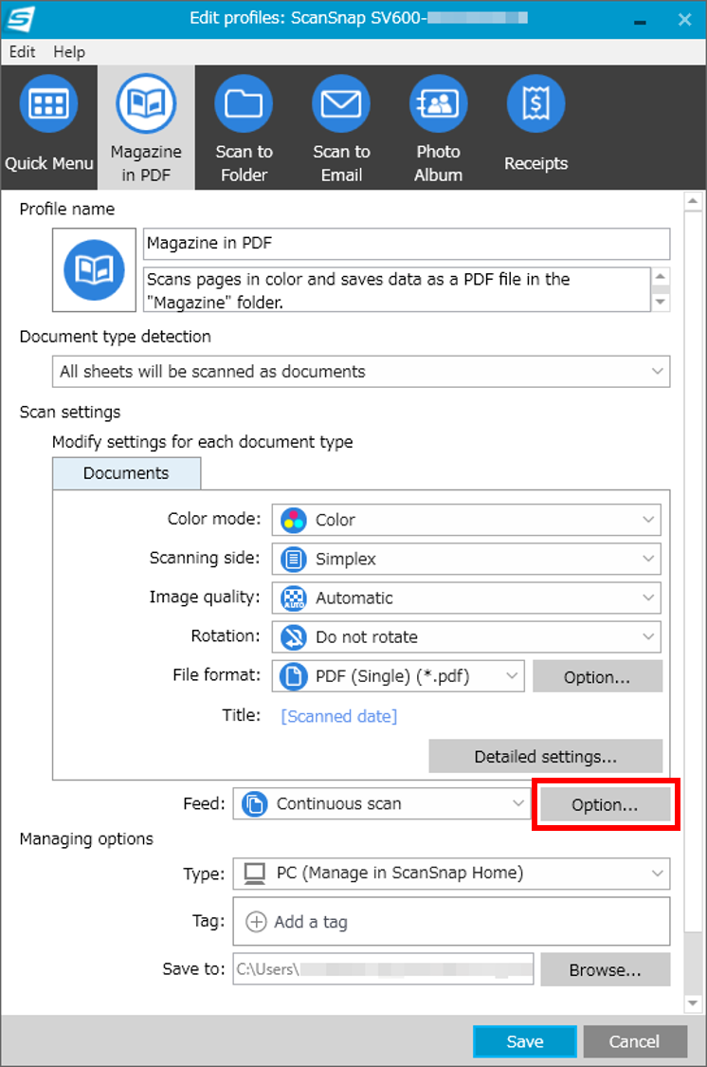Click into the Profile name text field
This screenshot has height=1067, width=707.
(x=407, y=244)
